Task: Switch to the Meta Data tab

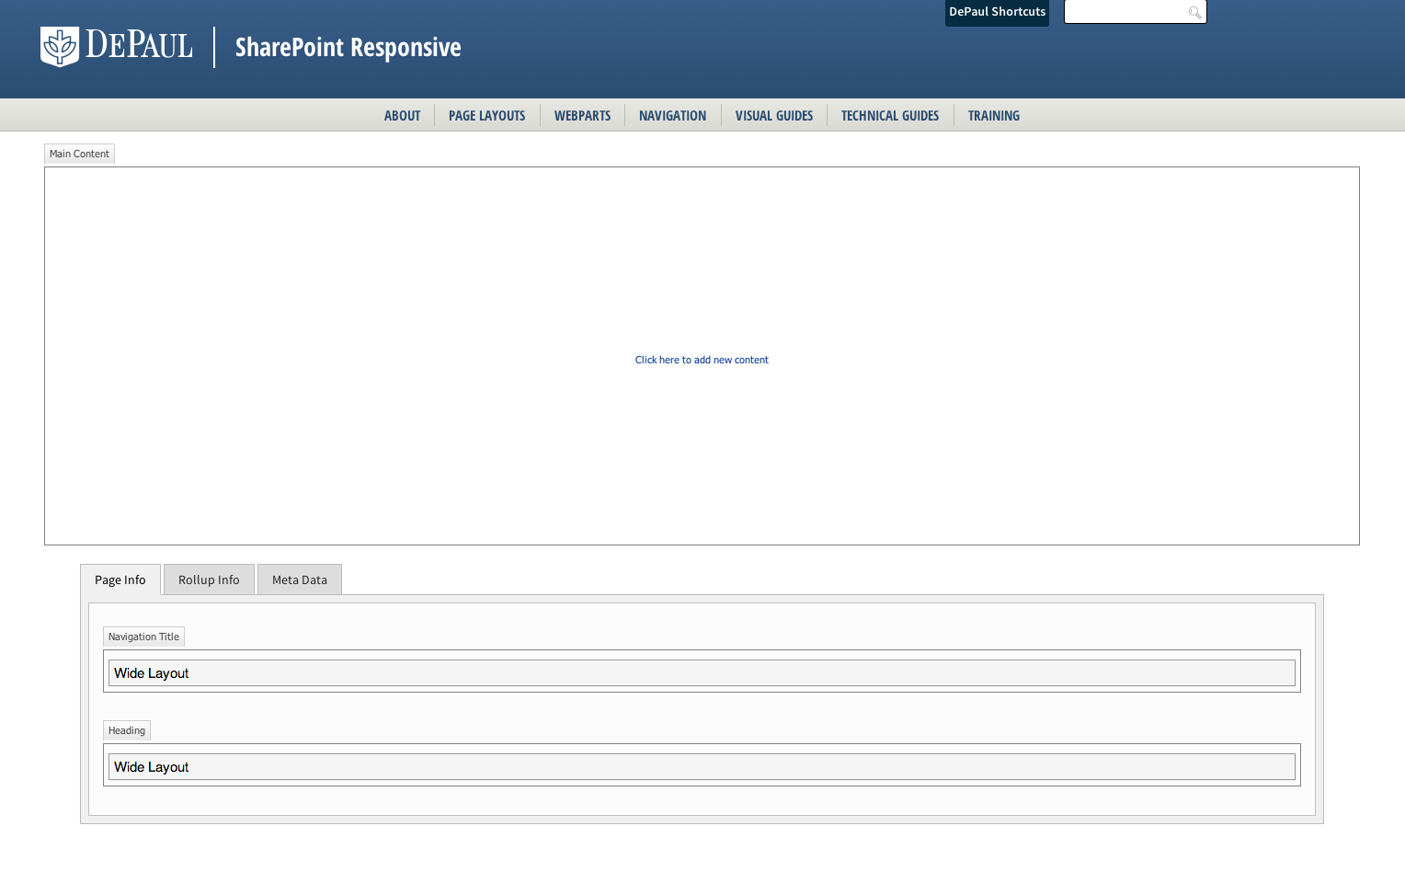Action: [x=299, y=579]
